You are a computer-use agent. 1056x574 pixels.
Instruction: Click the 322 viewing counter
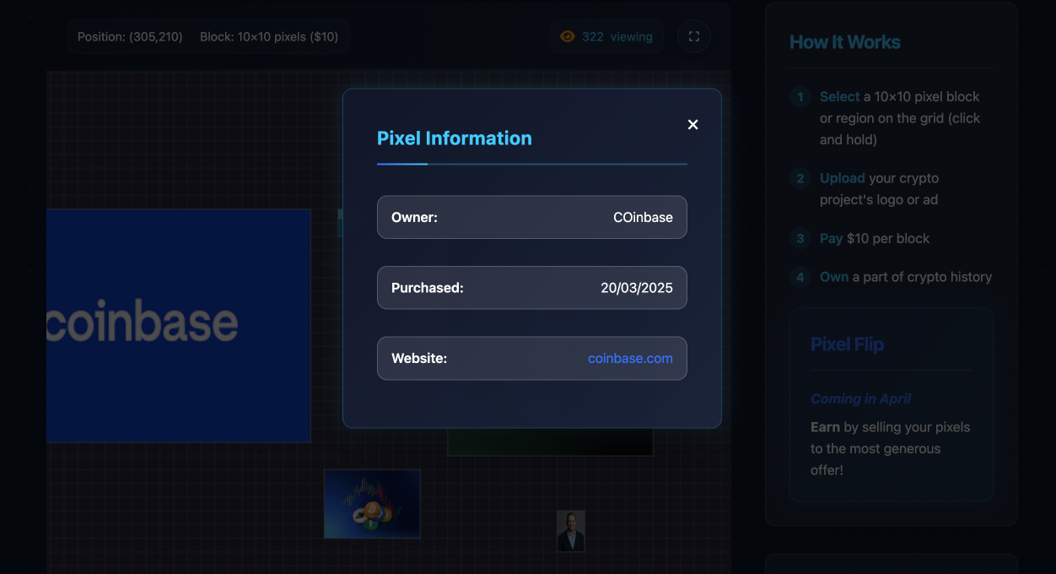606,36
